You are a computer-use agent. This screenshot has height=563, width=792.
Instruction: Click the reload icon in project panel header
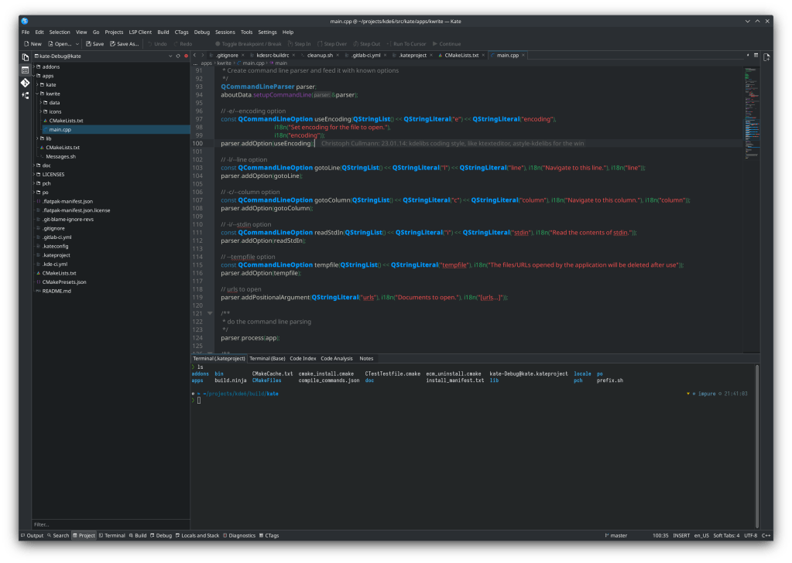[178, 56]
